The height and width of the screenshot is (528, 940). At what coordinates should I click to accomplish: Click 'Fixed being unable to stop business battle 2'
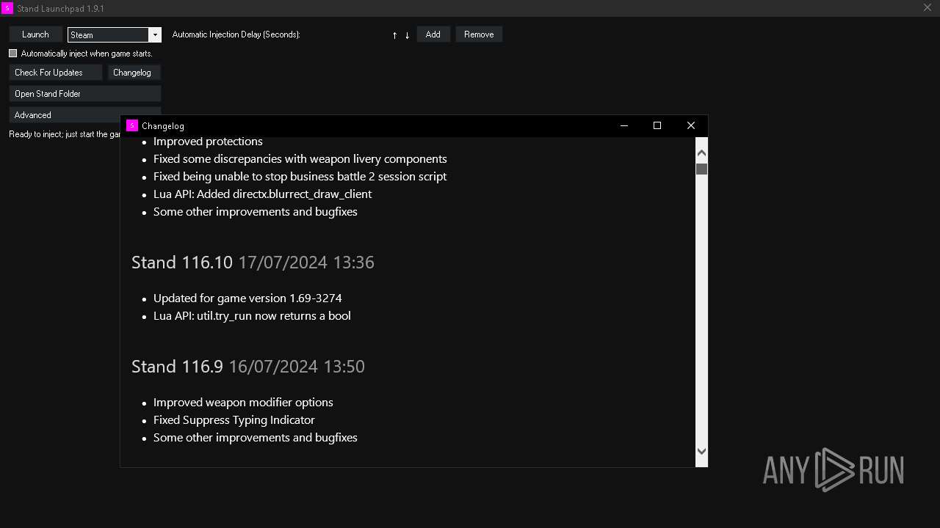click(300, 177)
